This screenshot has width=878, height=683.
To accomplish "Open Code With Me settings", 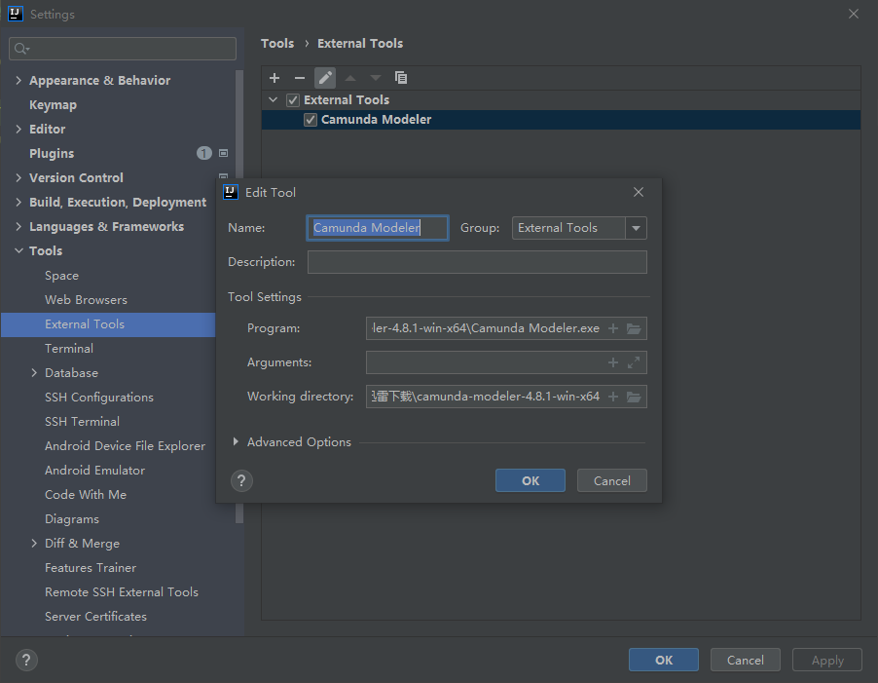I will click(x=86, y=495).
